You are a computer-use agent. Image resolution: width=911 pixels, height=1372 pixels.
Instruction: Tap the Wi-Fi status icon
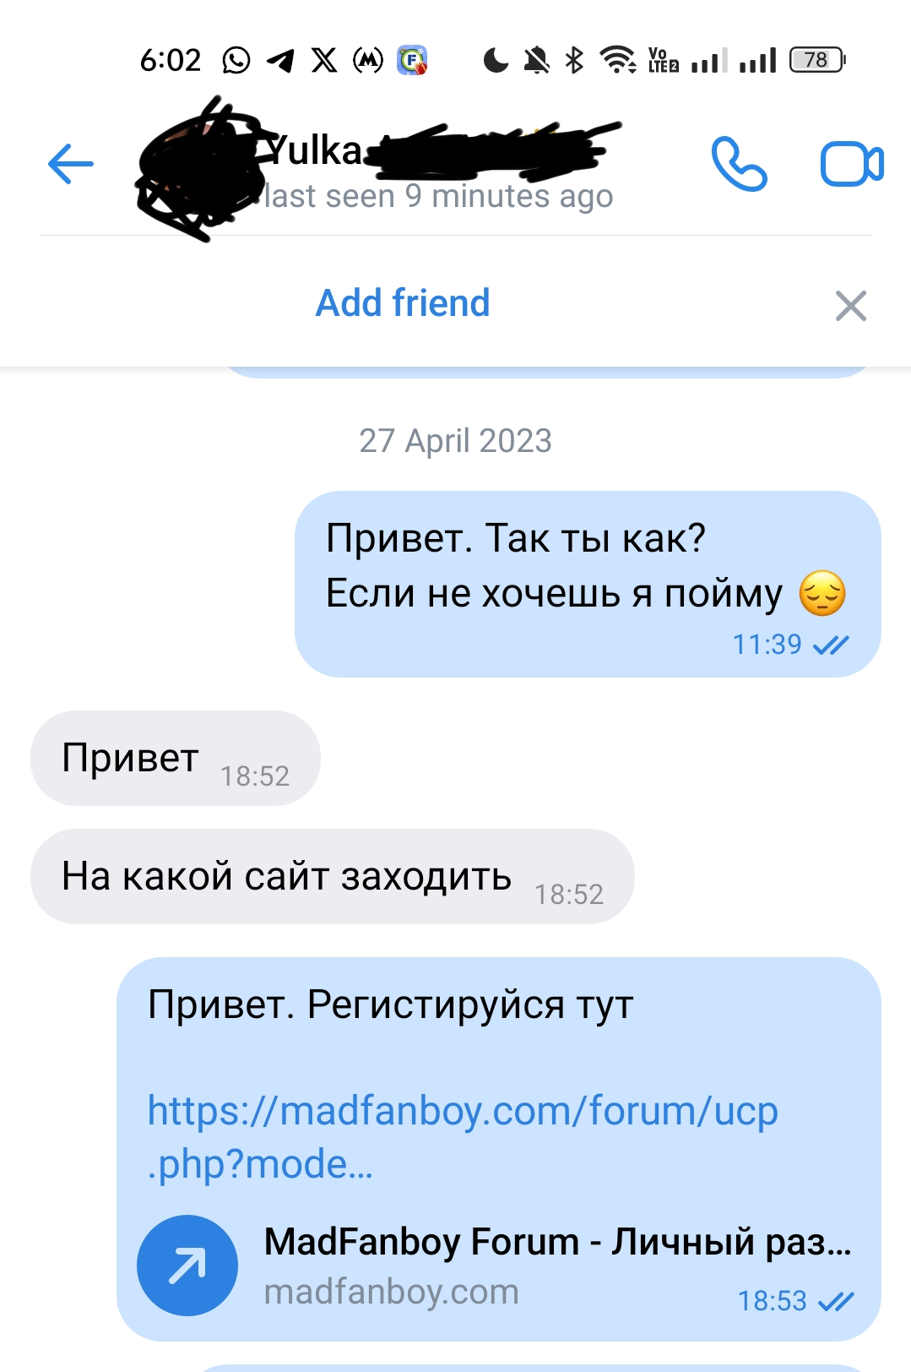(x=618, y=60)
